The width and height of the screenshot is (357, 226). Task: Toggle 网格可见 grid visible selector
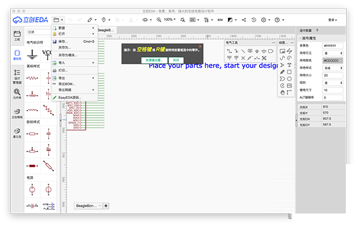pyautogui.click(x=333, y=53)
